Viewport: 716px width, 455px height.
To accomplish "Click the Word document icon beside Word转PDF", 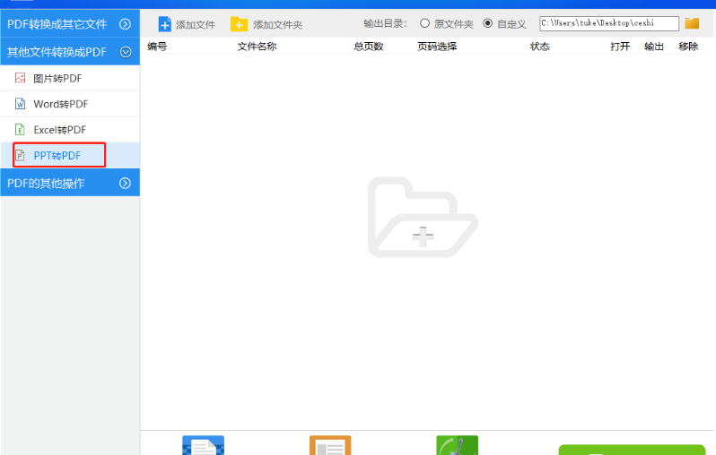I will coord(20,104).
